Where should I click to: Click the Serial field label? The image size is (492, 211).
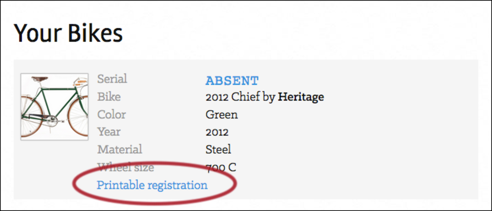tap(112, 79)
